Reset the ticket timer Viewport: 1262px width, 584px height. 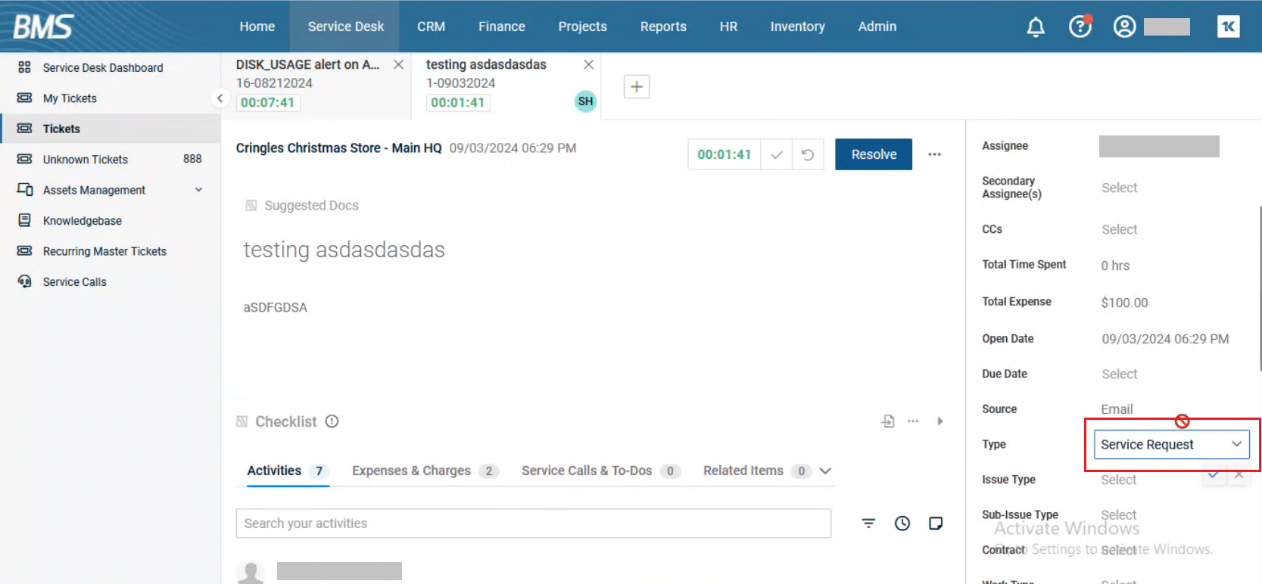tap(808, 154)
